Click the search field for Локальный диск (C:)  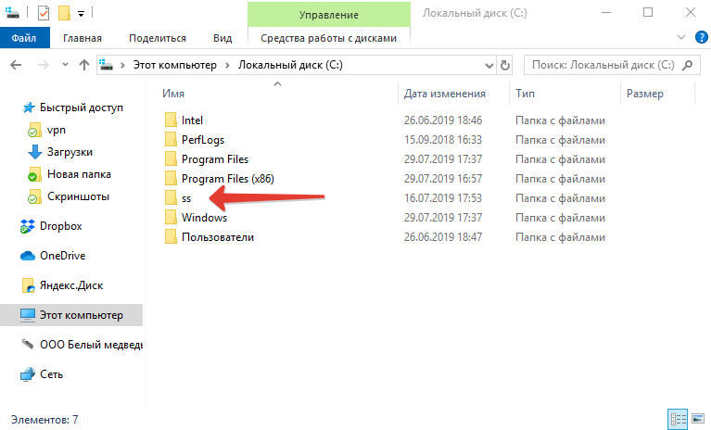pos(603,65)
